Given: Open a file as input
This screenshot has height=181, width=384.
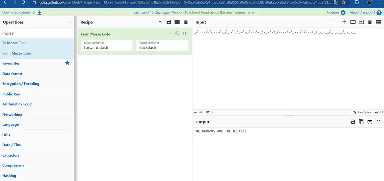Looking at the screenshot, I should [x=361, y=22].
